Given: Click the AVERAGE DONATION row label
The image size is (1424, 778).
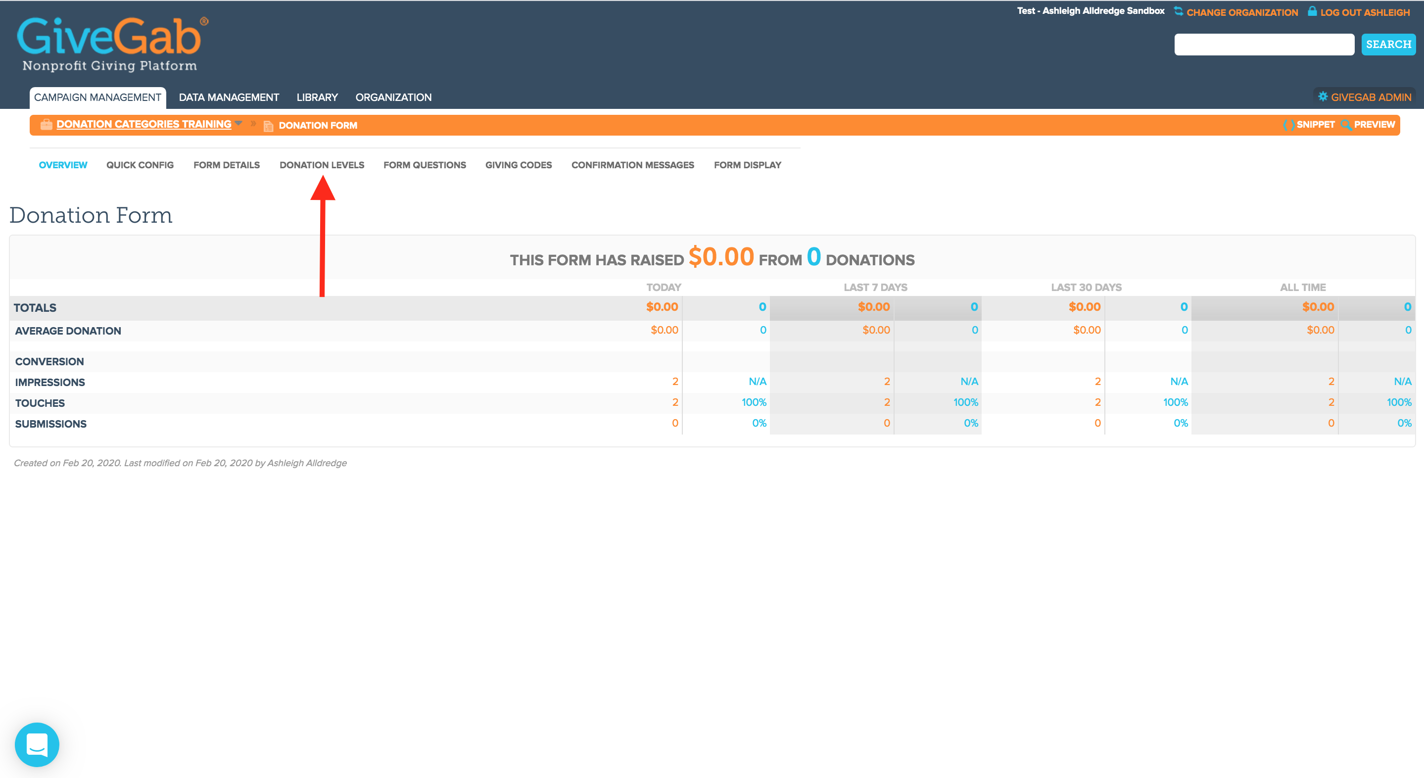Looking at the screenshot, I should pyautogui.click(x=68, y=331).
